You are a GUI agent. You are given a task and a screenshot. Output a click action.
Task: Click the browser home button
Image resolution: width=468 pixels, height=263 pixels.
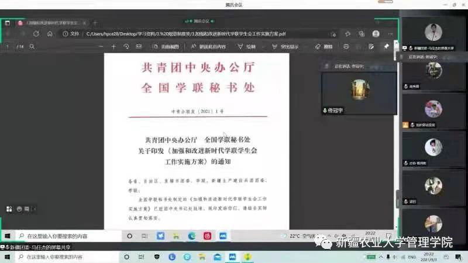[x=50, y=34]
